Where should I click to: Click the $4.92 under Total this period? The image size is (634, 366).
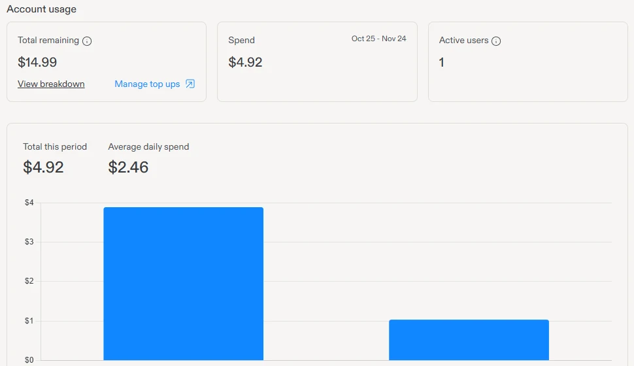pyautogui.click(x=43, y=167)
